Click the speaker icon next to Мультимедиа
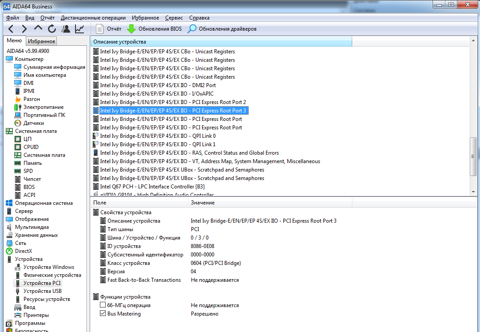The image size is (480, 332). 9,227
